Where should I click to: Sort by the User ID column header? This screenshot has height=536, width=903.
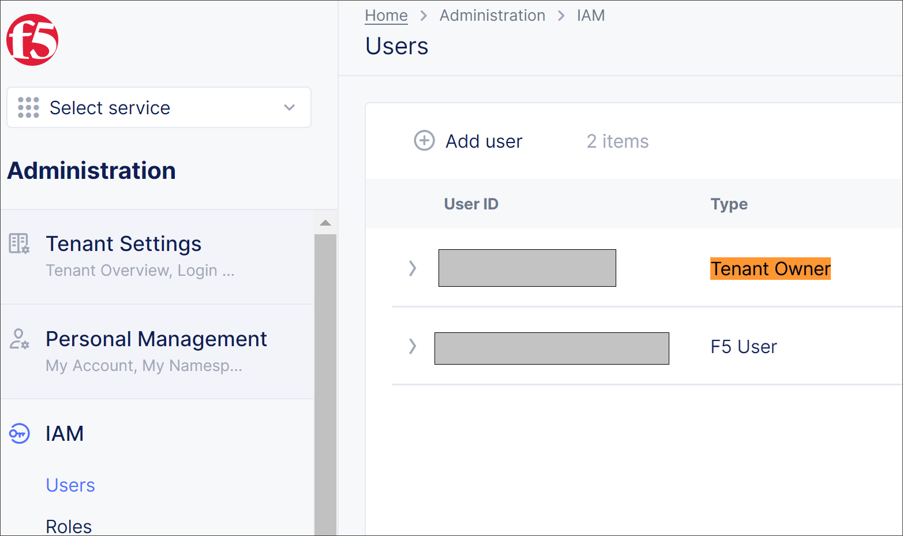pyautogui.click(x=471, y=204)
